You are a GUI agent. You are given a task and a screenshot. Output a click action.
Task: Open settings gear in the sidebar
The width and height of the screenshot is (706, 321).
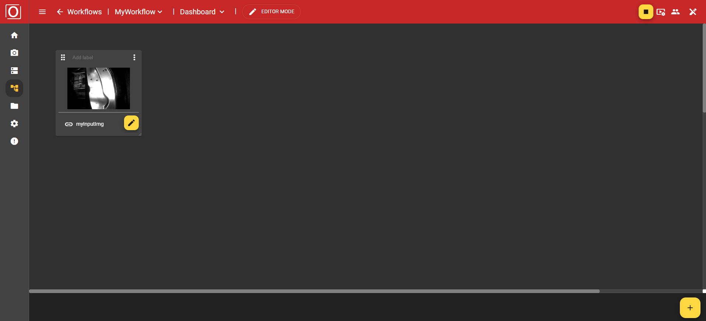[14, 124]
